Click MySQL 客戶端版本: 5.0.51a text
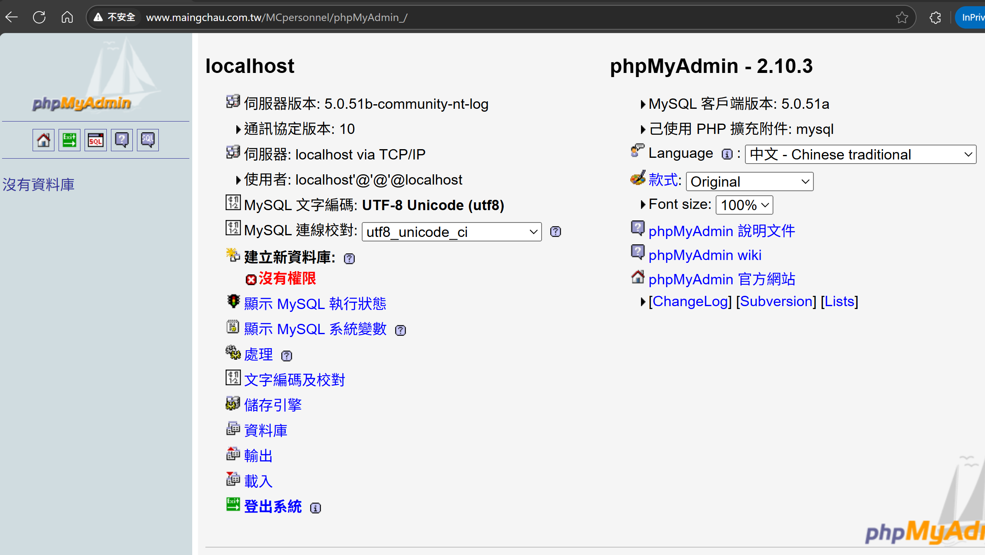Image resolution: width=985 pixels, height=555 pixels. (739, 104)
